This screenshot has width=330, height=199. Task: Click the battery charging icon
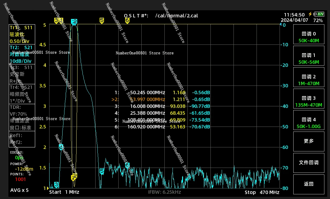(x=310, y=14)
